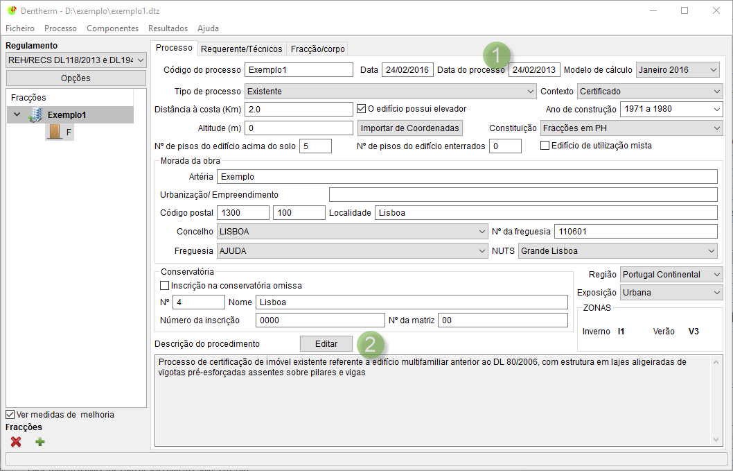Open the Componentes menu
The width and height of the screenshot is (733, 471).
(x=113, y=28)
